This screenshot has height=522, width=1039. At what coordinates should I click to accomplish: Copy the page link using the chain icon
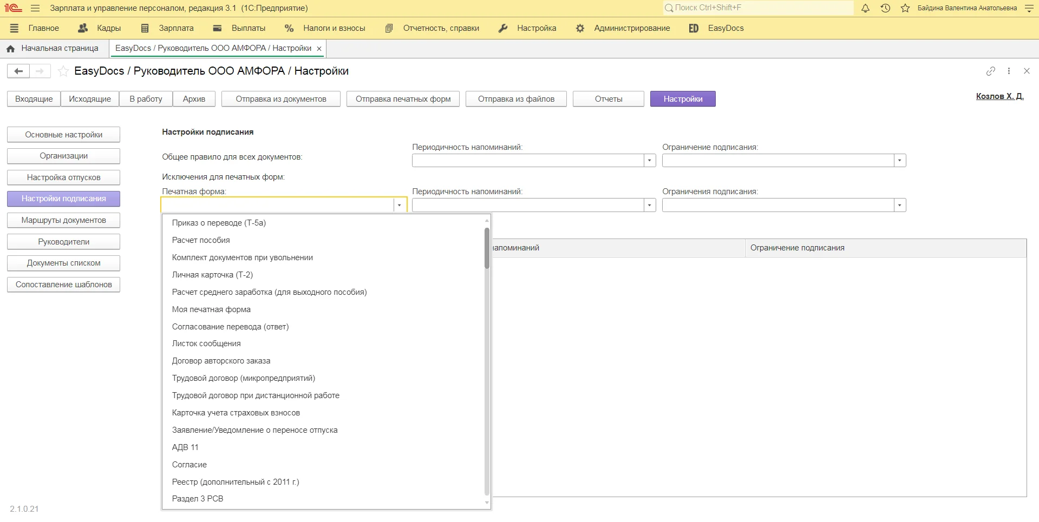990,71
